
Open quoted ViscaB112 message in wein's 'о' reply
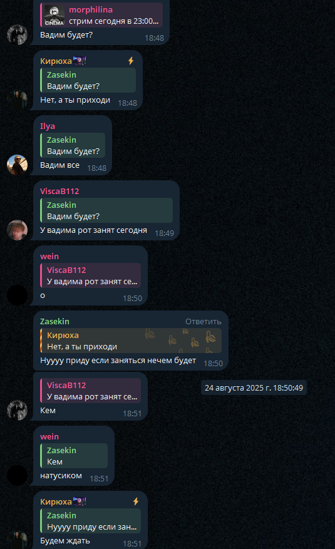91,275
